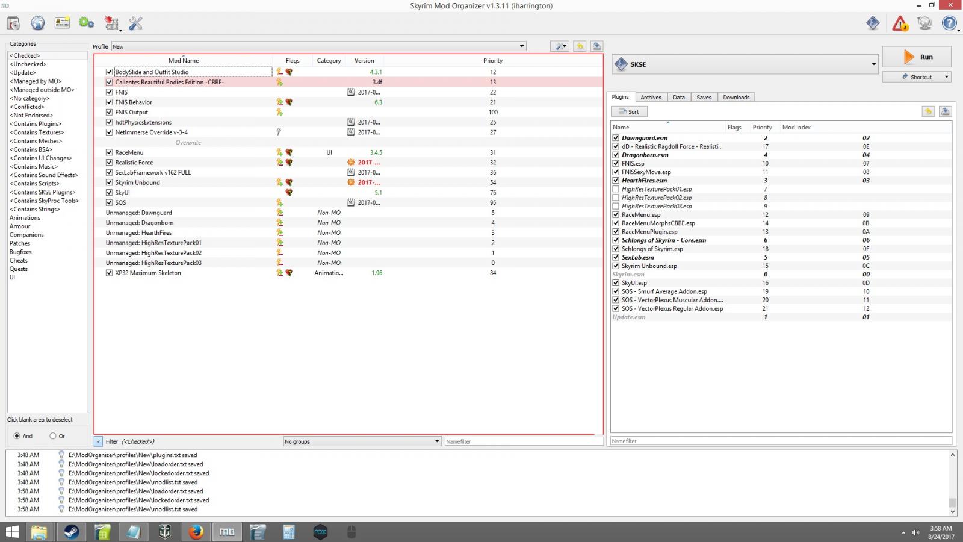
Task: Select the Animations category
Action: point(25,218)
